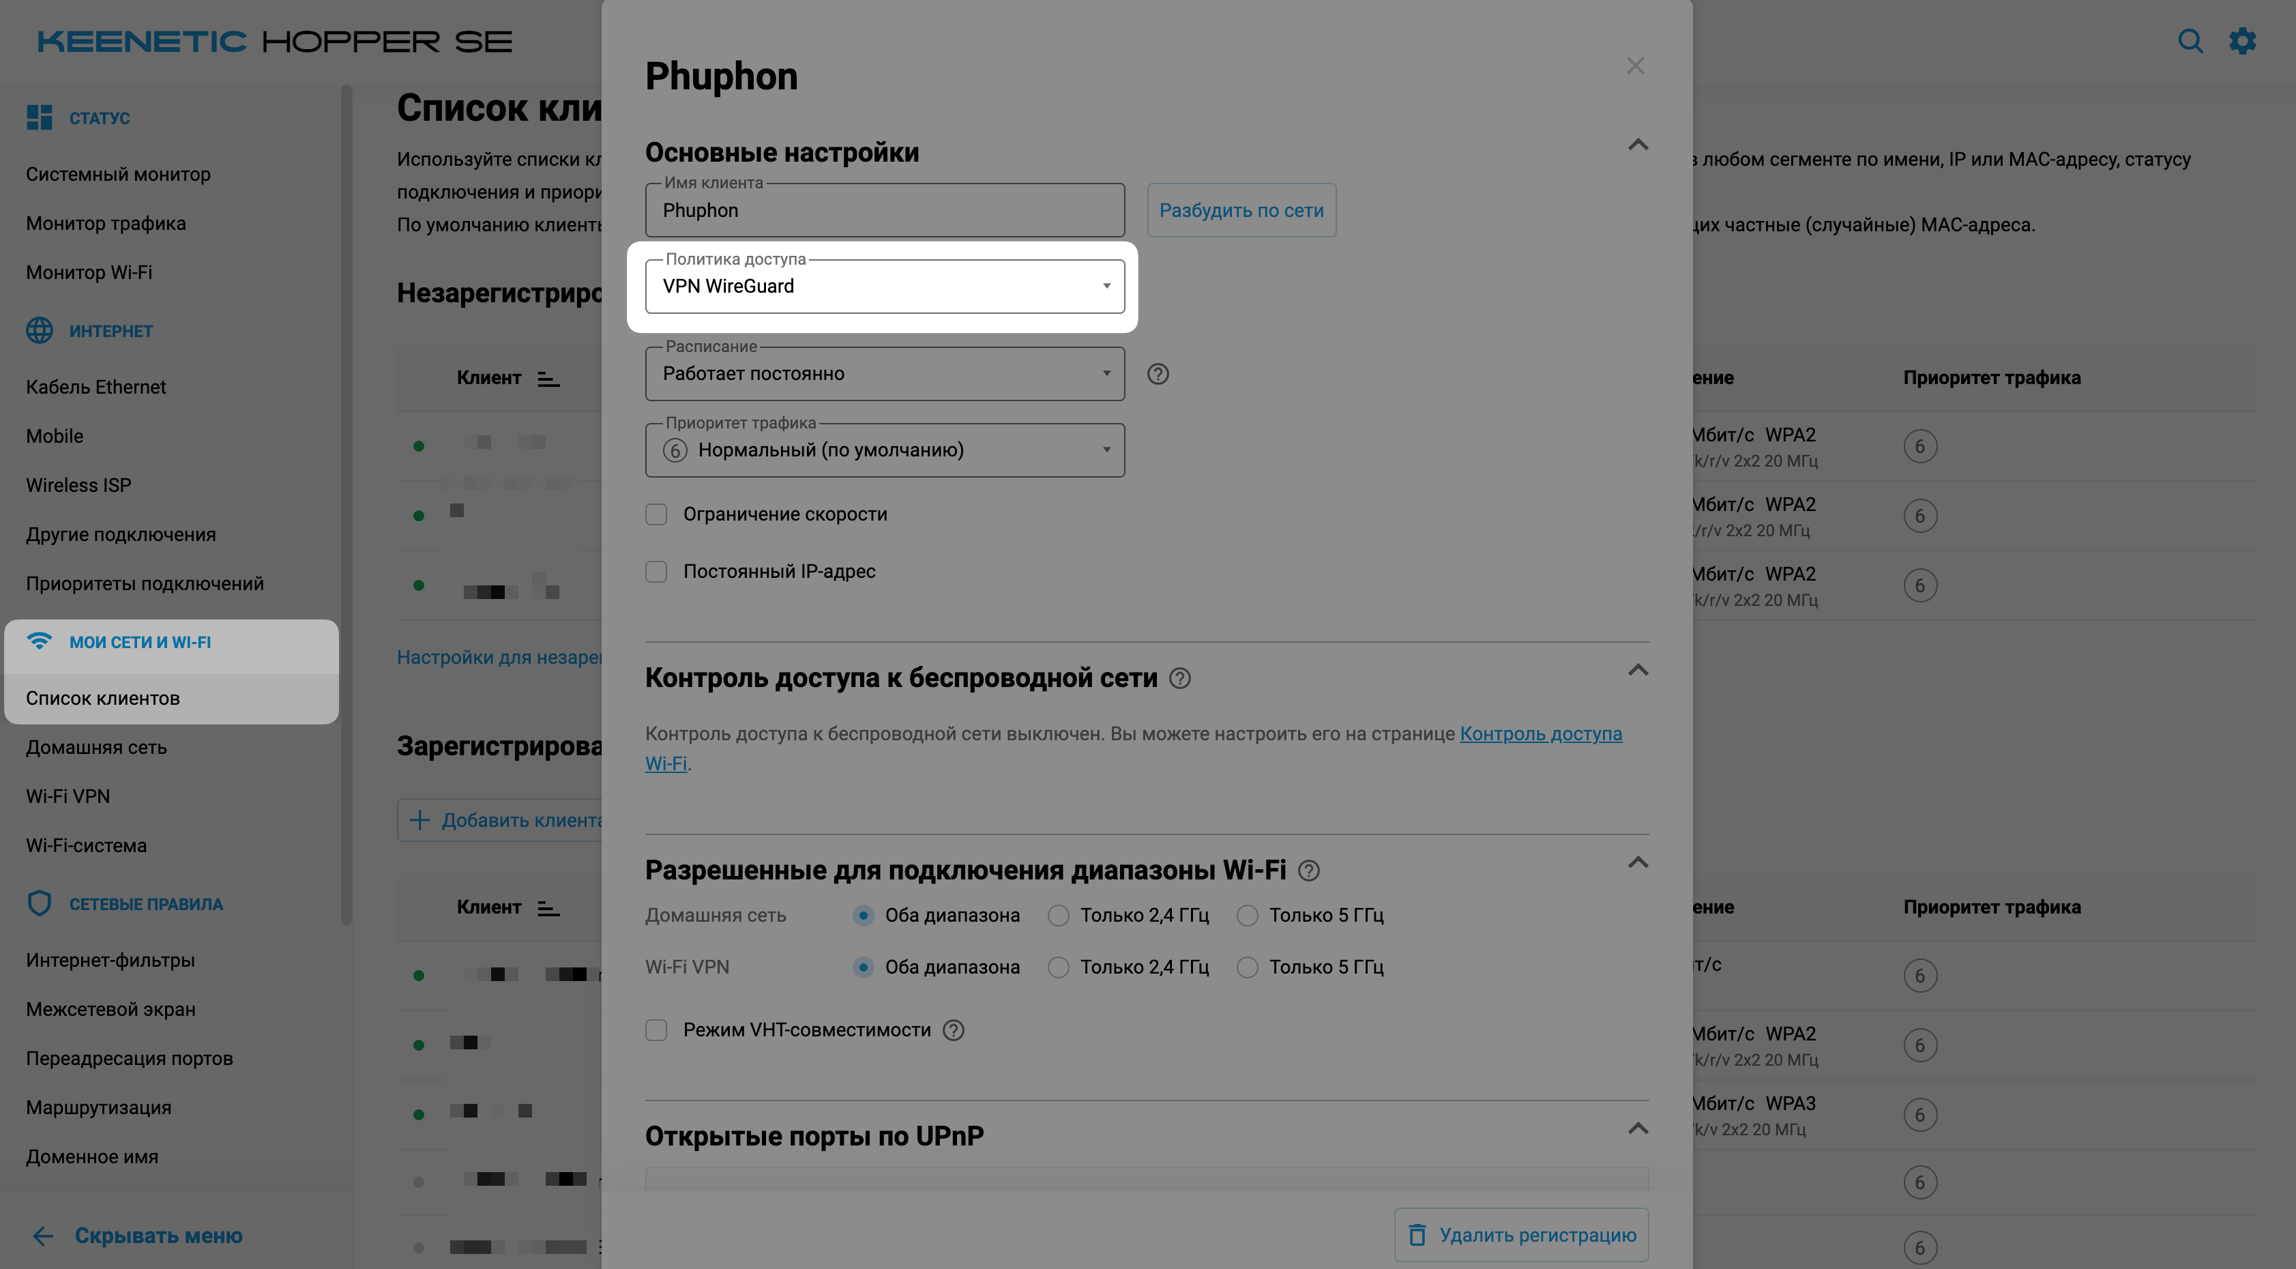
Task: Open the settings gear icon
Action: (2243, 41)
